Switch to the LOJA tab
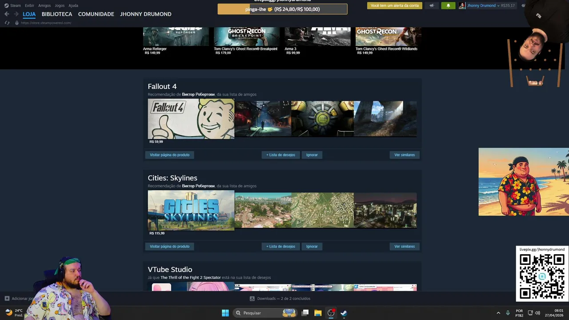This screenshot has width=569, height=320. tap(29, 14)
